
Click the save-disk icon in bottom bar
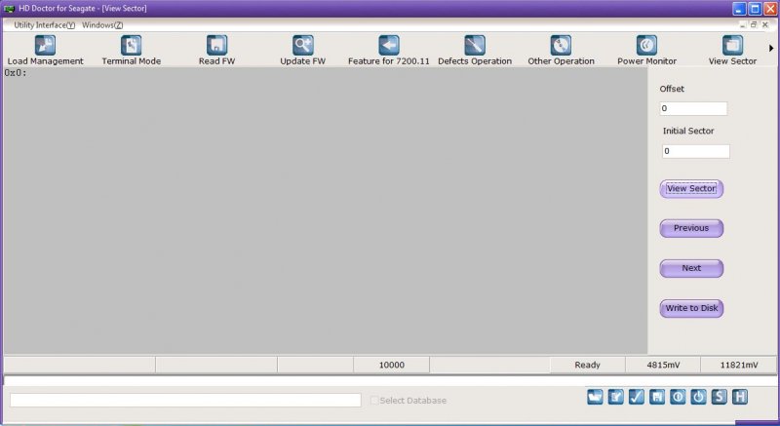tap(657, 397)
